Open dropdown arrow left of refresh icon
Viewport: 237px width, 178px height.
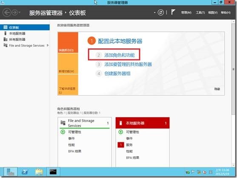pyautogui.click(x=154, y=12)
